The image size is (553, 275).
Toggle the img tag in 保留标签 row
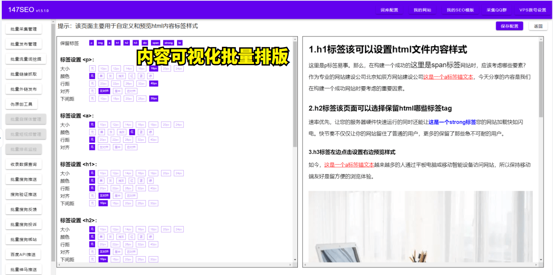click(x=100, y=43)
